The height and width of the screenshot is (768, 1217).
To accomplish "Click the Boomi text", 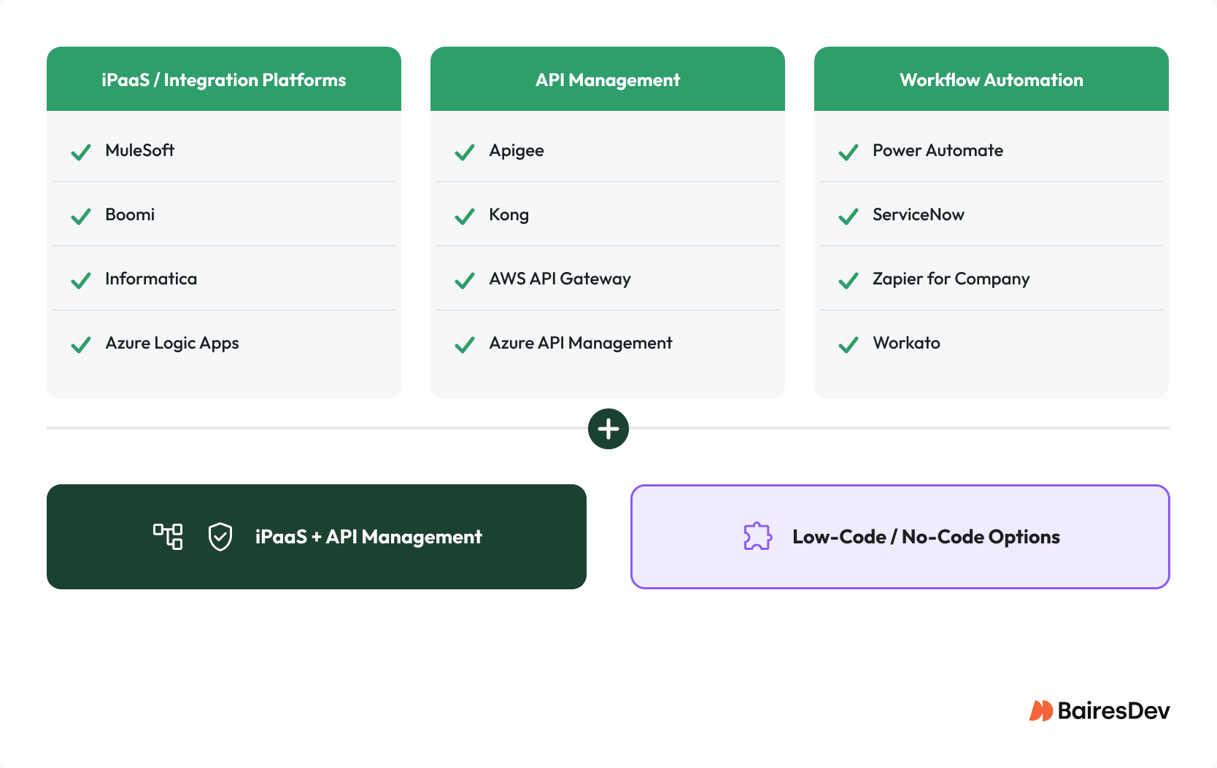I will 130,214.
